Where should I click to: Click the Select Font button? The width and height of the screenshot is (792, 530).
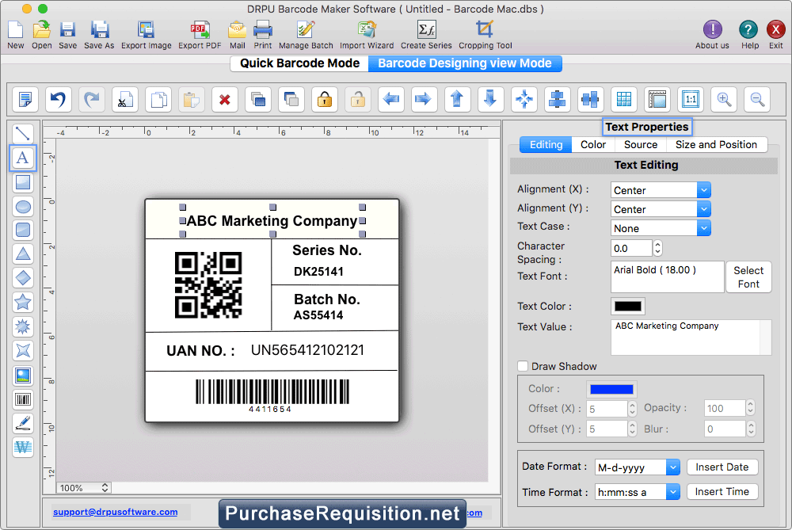[748, 276]
